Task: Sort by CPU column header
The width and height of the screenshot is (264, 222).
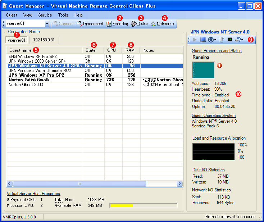Action: pos(113,50)
